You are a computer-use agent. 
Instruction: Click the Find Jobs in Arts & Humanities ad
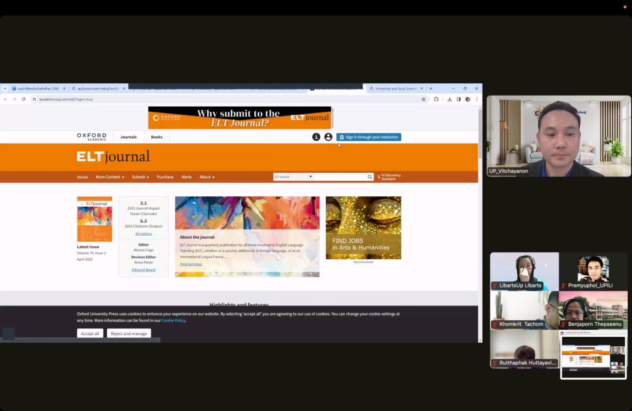(364, 228)
